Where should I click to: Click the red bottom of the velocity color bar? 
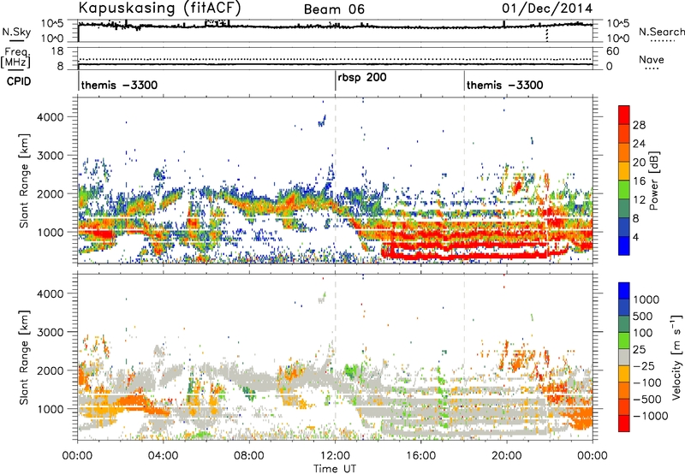(x=624, y=424)
